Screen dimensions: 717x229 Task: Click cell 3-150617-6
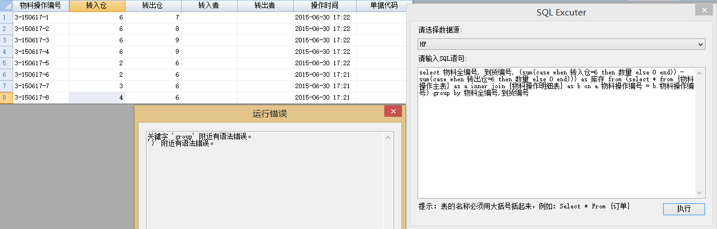(41, 75)
